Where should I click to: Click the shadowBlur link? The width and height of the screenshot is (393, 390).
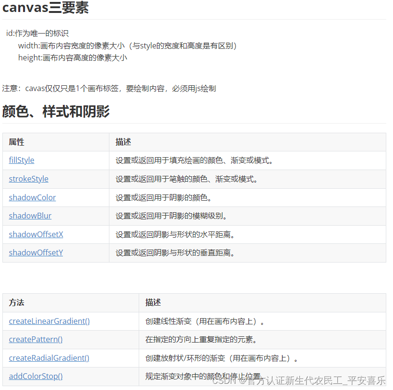tap(30, 216)
